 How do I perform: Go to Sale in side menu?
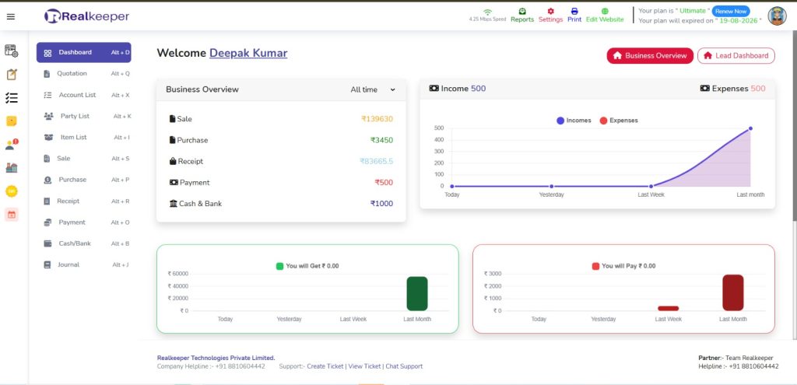point(84,159)
